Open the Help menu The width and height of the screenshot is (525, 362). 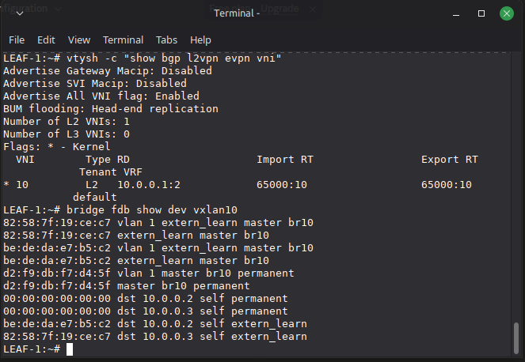[200, 40]
